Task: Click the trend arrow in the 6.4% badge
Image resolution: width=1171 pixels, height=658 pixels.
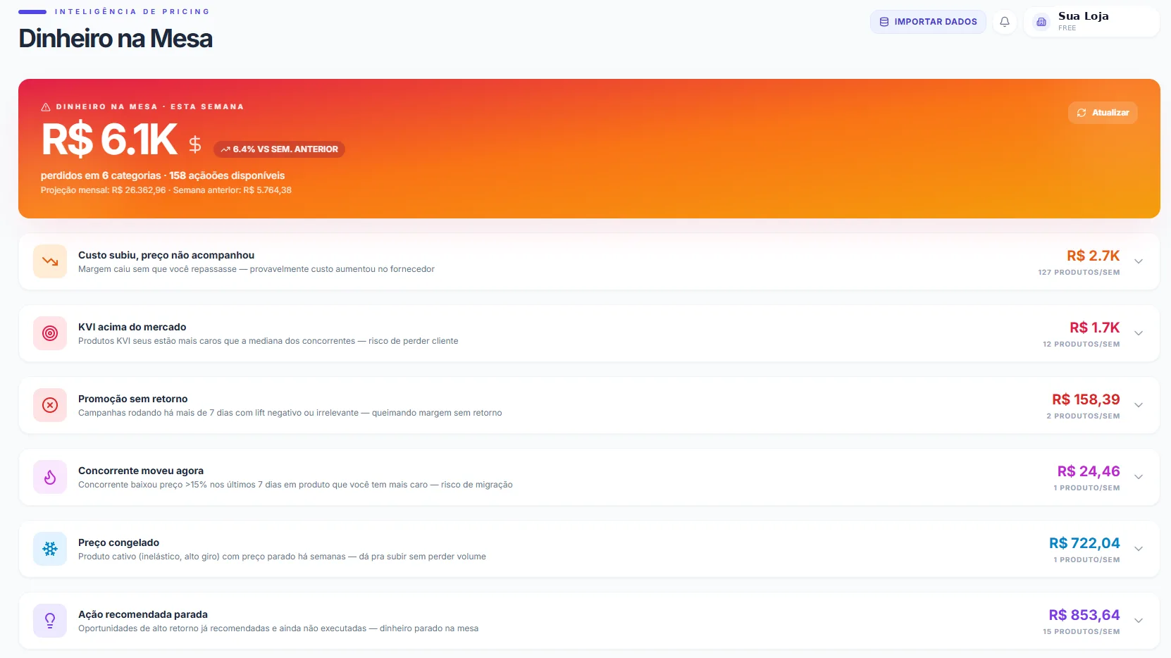Action: coord(225,149)
